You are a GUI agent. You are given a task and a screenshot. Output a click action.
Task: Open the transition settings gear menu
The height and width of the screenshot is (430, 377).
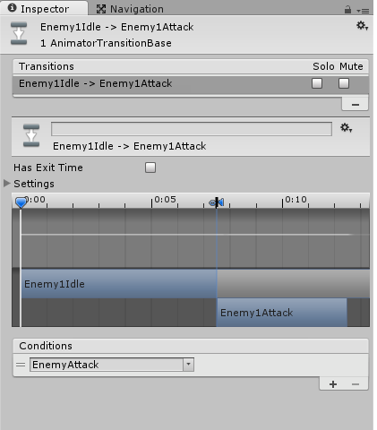pos(347,128)
